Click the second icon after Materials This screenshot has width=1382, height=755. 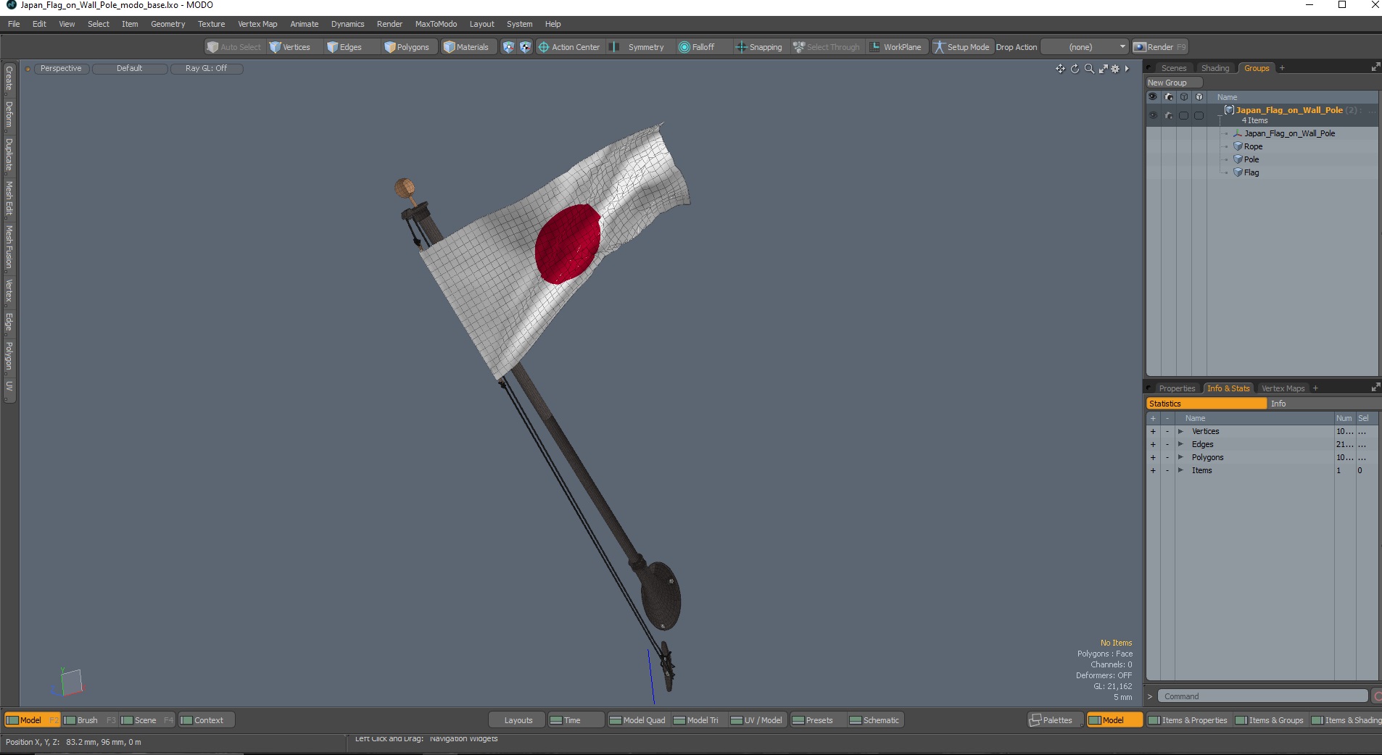tap(526, 47)
